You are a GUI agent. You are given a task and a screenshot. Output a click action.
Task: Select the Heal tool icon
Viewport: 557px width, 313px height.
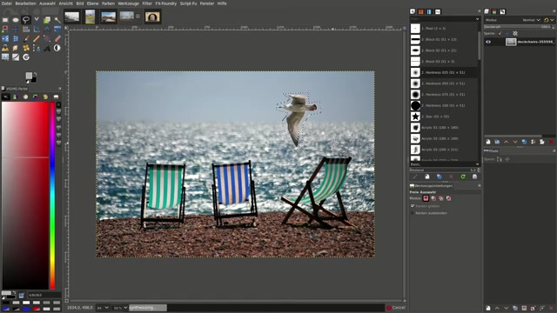(26, 48)
